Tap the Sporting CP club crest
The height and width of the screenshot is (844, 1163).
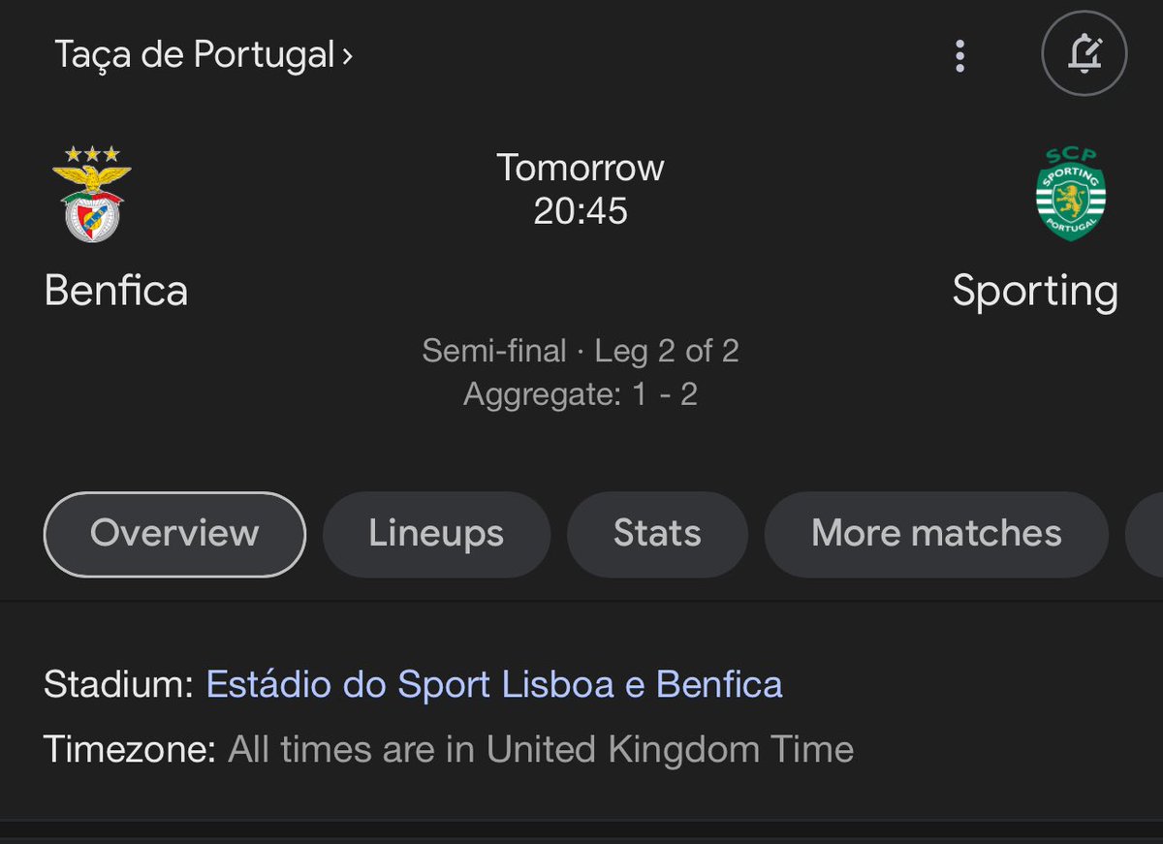pos(1071,194)
